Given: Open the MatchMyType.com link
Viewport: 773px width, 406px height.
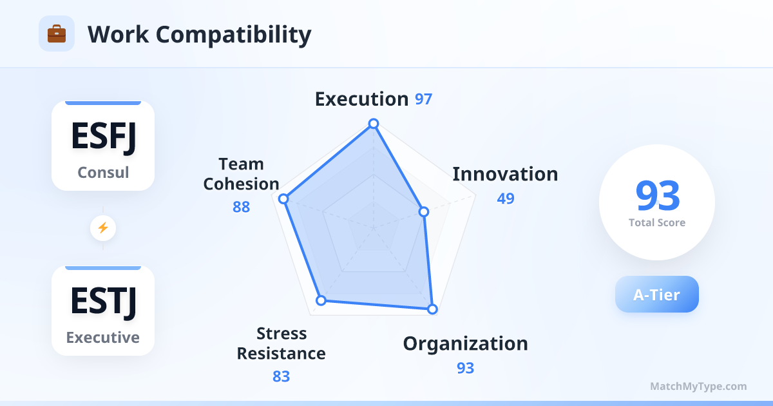Looking at the screenshot, I should tap(698, 387).
